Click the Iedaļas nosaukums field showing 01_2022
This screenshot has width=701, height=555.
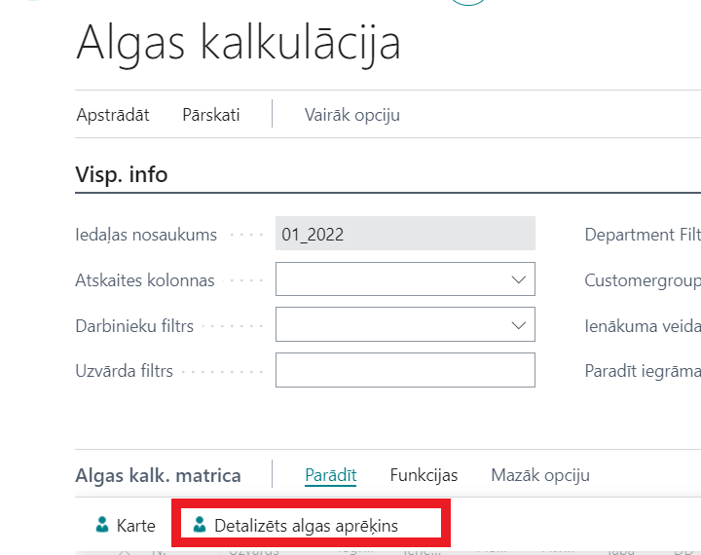tap(405, 235)
